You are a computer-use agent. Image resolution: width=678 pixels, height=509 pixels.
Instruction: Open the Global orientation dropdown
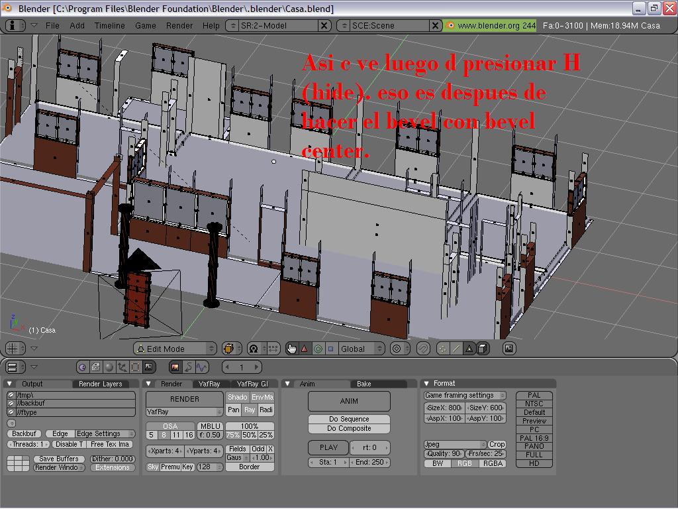[x=361, y=349]
